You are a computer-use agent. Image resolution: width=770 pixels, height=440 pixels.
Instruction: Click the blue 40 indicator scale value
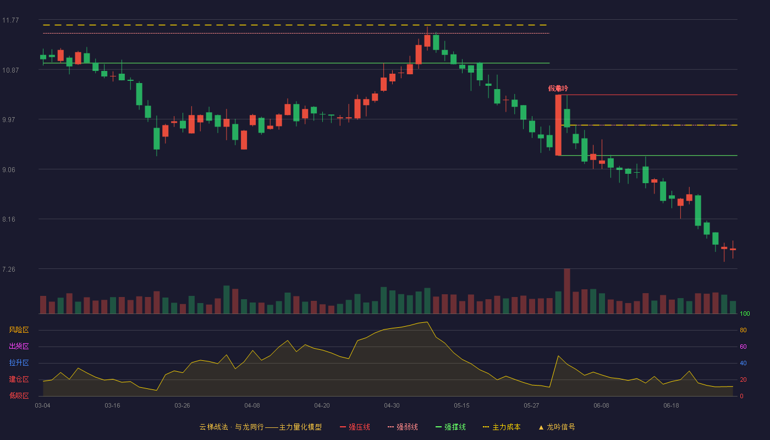click(743, 364)
